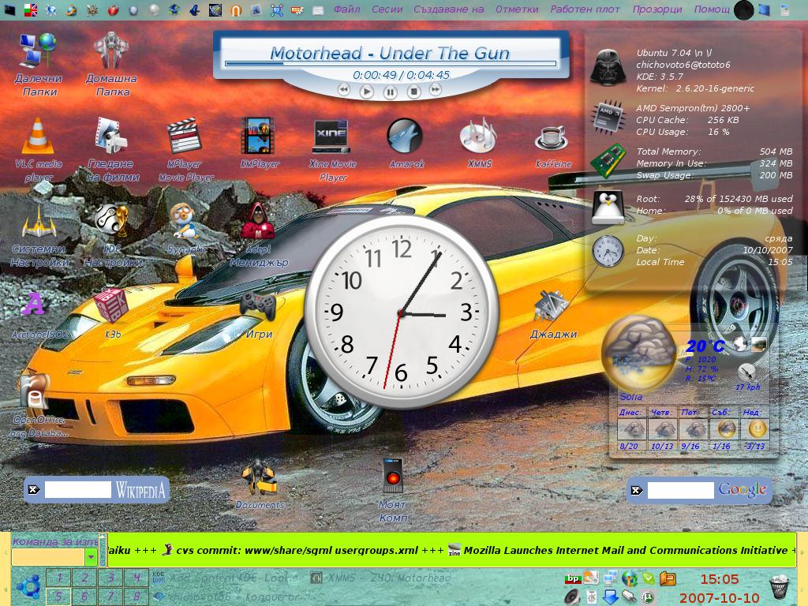Expand the run command dropdown arrow

click(92, 556)
